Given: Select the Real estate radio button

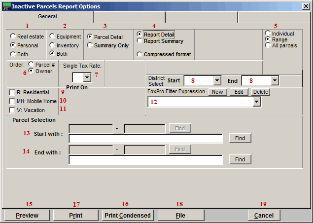Looking at the screenshot, I should [13, 37].
